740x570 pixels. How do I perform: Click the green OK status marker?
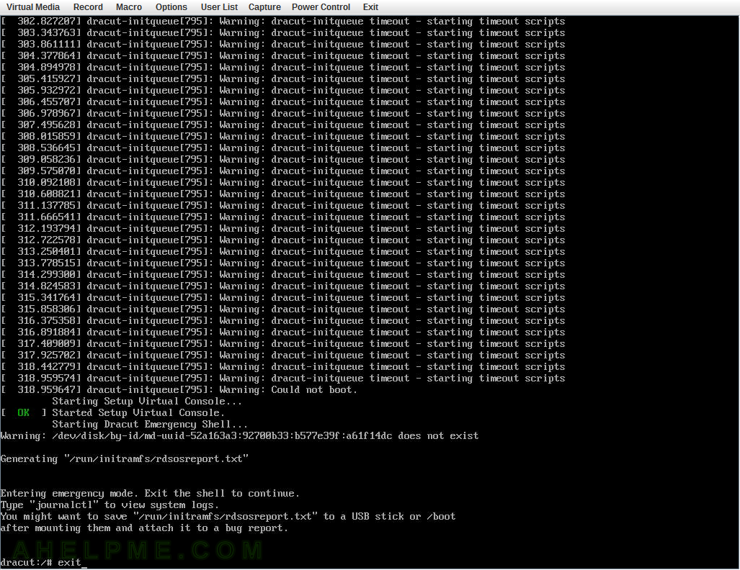click(x=23, y=412)
